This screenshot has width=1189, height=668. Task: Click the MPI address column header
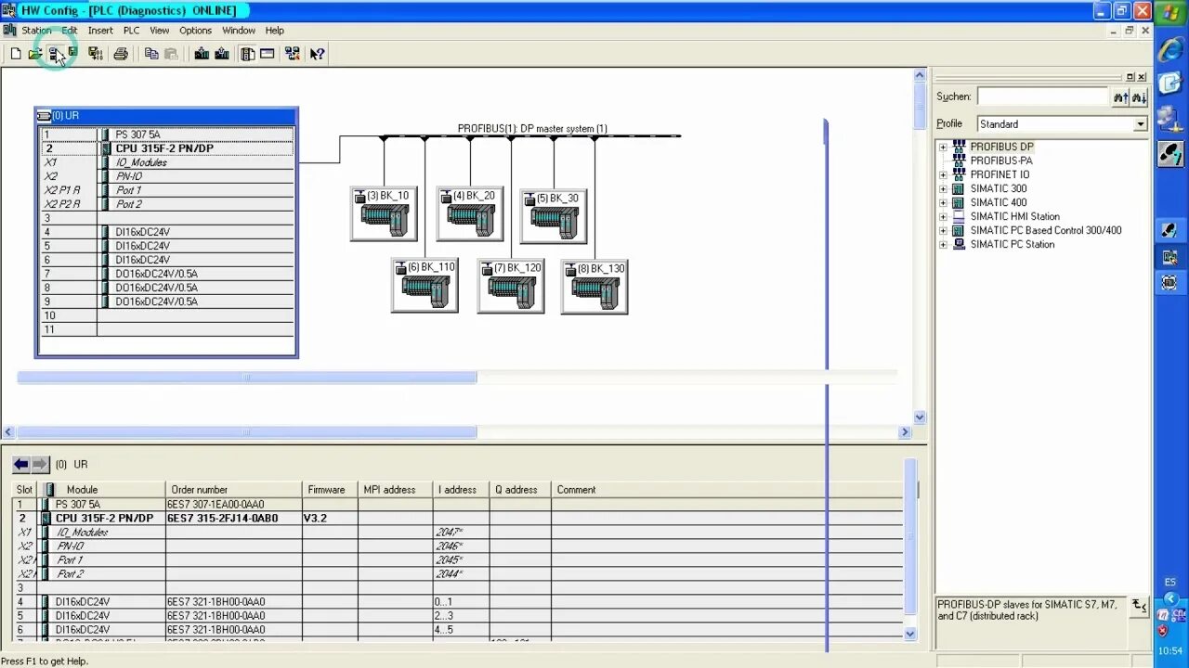tap(396, 490)
